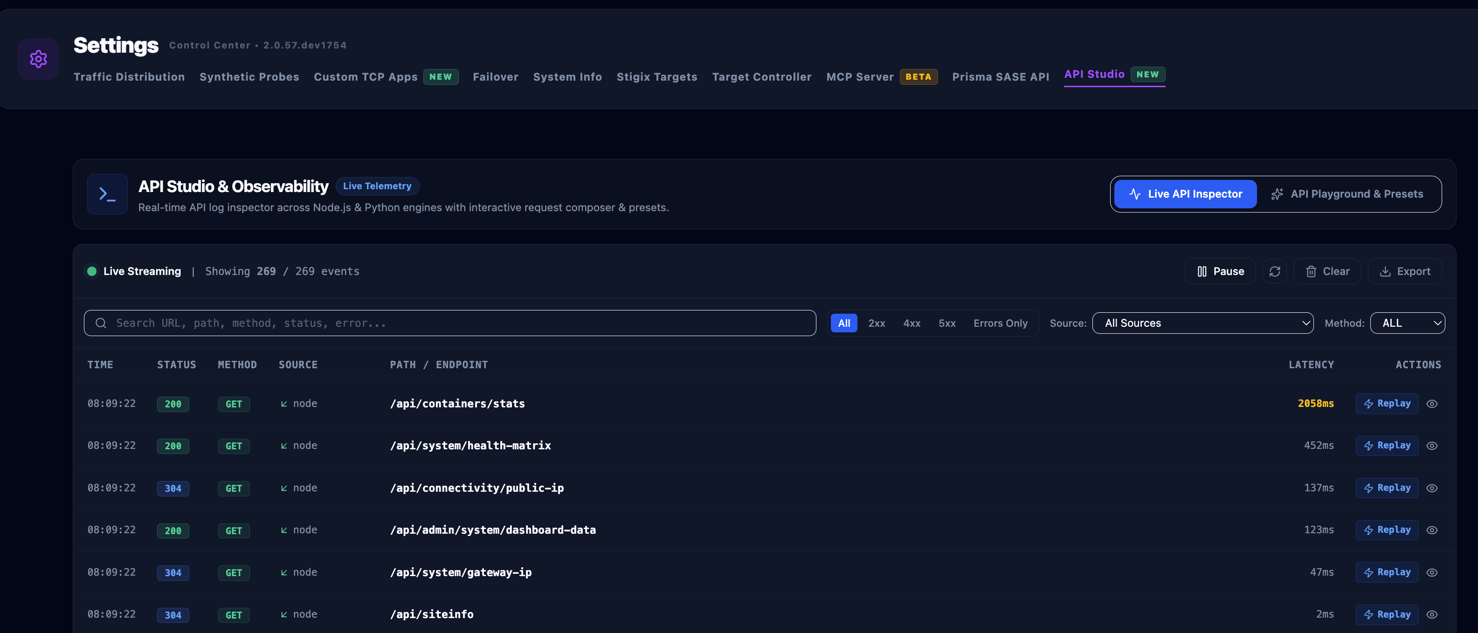Click the terminal prompt icon beside API Studio
Image resolution: width=1478 pixels, height=633 pixels.
(x=107, y=194)
